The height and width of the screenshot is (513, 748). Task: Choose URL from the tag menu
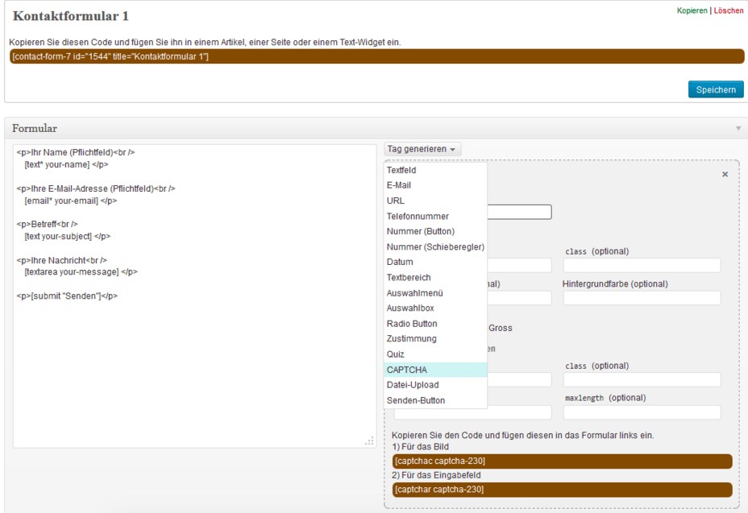[435, 201]
